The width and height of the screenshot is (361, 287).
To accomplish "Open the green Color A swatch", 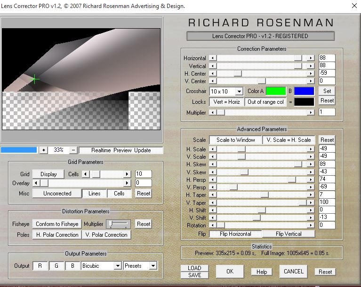I will [276, 91].
